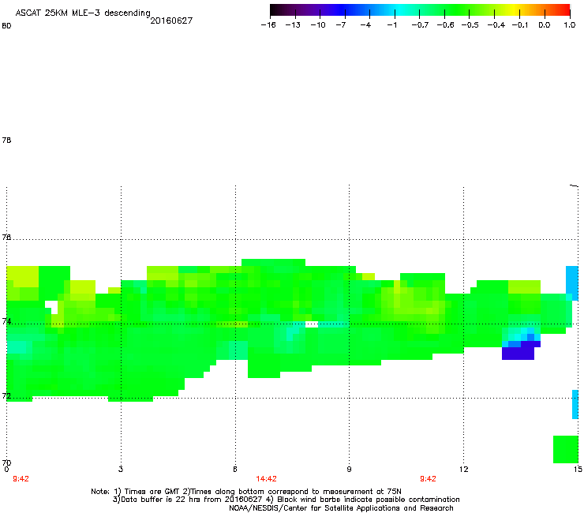
Task: Click the '-13' colorbar scale label
Action: [x=293, y=25]
